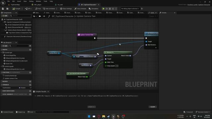Image resolution: width=212 pixels, height=119 pixels.
Task: Add a new component
Action: [5, 16]
